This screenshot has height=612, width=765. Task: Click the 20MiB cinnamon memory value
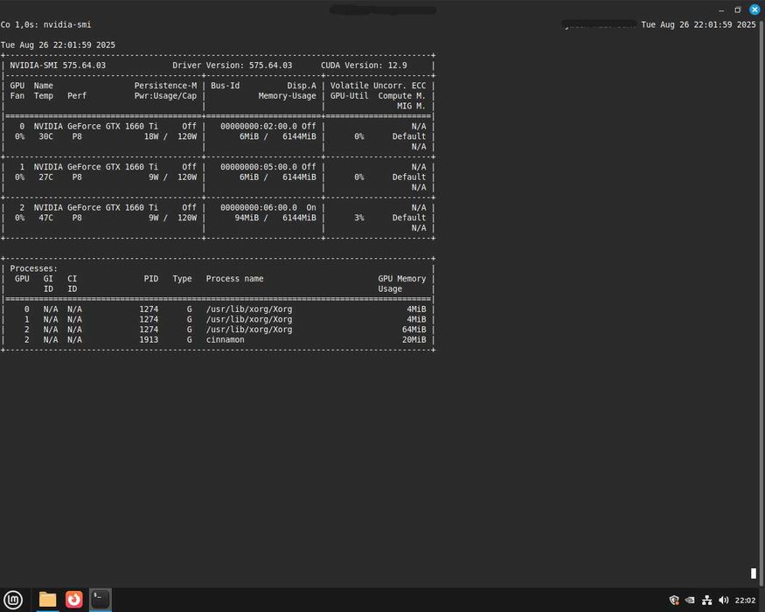tap(414, 340)
